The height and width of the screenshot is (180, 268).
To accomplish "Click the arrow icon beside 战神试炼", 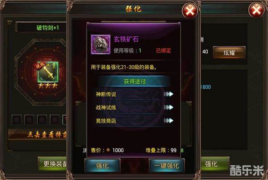I will (168, 107).
